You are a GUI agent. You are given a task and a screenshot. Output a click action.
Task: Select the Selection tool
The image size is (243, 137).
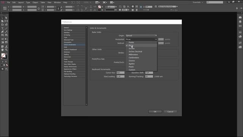coord(3,18)
